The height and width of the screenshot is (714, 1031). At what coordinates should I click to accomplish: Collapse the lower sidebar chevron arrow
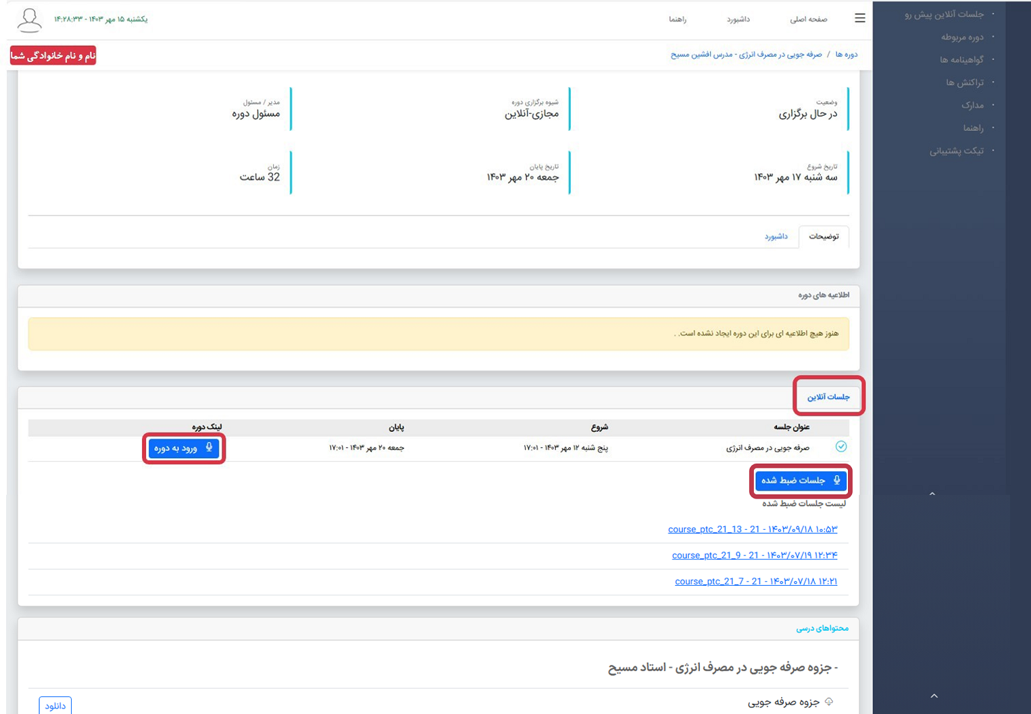tap(934, 696)
